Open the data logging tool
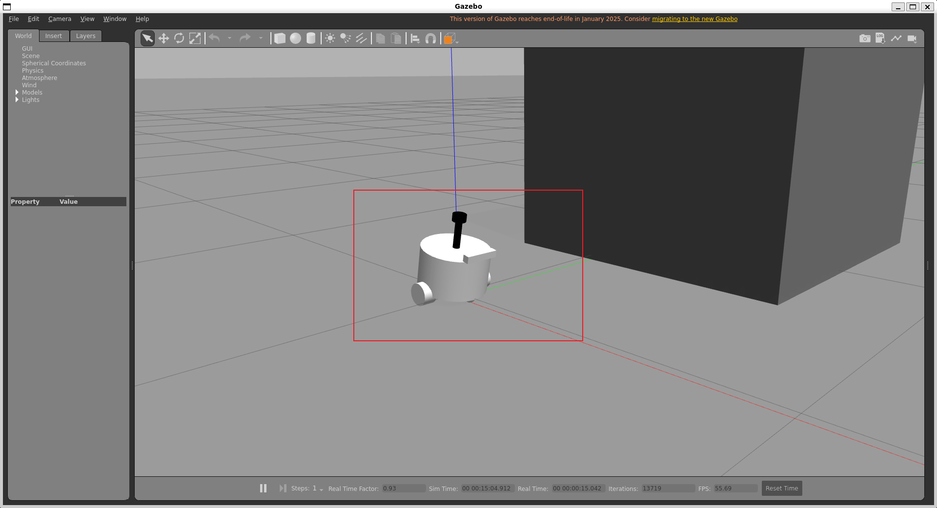The image size is (937, 508). pos(880,39)
